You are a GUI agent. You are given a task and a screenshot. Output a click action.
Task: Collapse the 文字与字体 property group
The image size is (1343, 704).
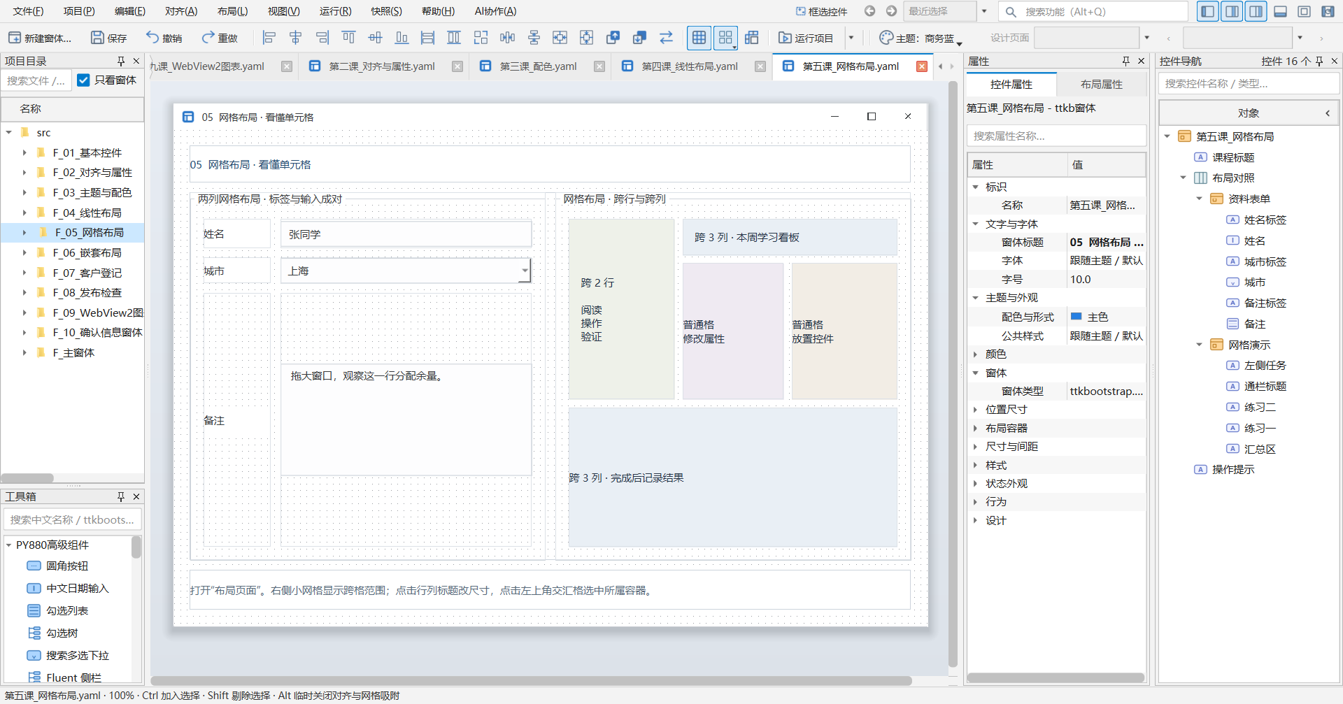click(975, 224)
